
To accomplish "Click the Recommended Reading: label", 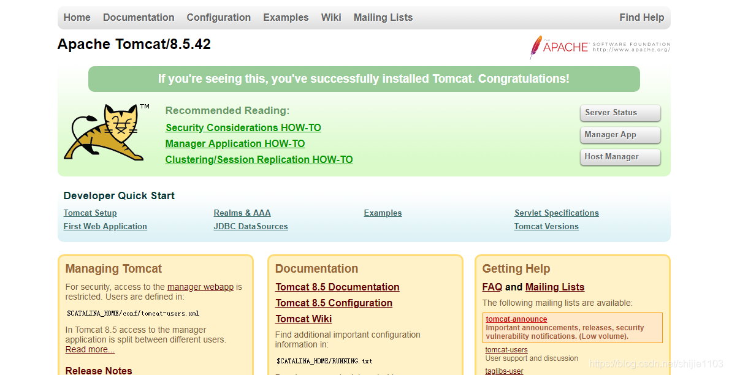I will pos(227,110).
